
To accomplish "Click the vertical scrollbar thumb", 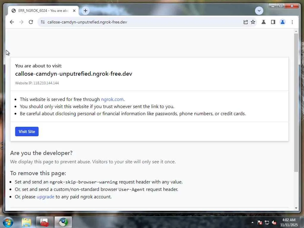I will click(x=296, y=102).
